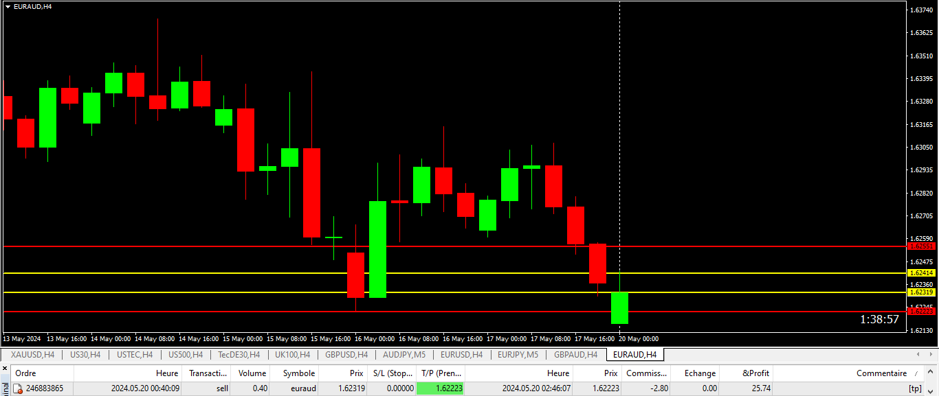Switch to the XAUUSD,H4 chart tab
The width and height of the screenshot is (939, 396).
point(32,355)
